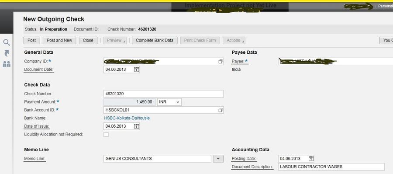This screenshot has width=393, height=174.
Task: Click the You Can Also button
Action: (x=386, y=40)
